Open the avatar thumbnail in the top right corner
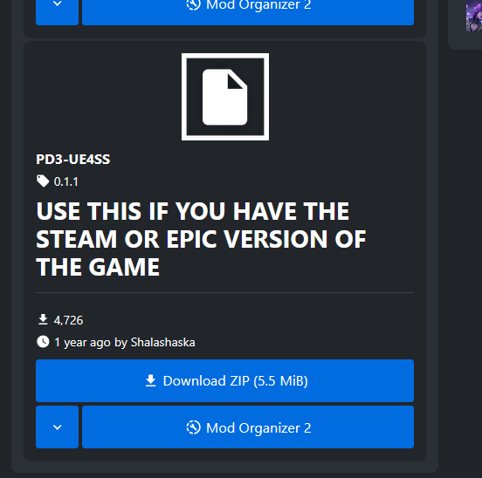Image resolution: width=482 pixels, height=478 pixels. pos(473,16)
